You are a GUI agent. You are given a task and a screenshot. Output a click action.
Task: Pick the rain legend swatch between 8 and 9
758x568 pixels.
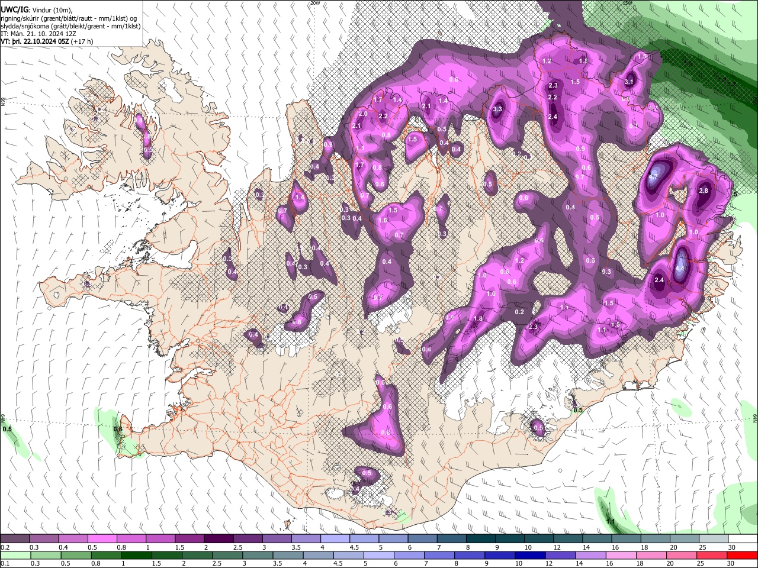469,555
